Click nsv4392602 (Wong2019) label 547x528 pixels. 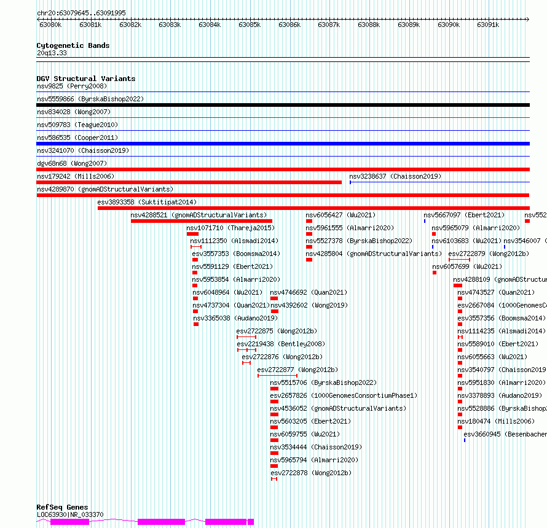pyautogui.click(x=309, y=305)
